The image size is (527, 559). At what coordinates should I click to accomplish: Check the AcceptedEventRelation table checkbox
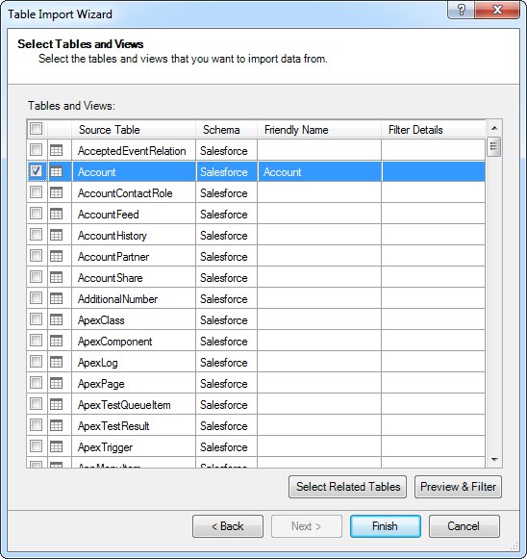(36, 150)
